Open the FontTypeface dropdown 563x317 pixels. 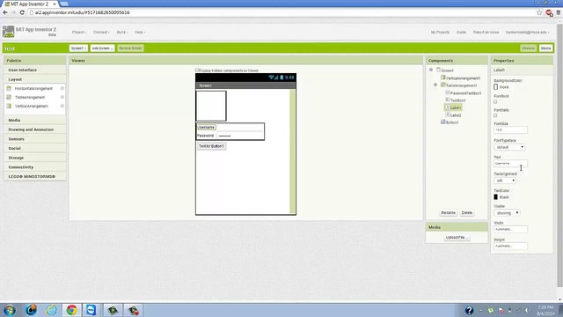click(x=509, y=147)
